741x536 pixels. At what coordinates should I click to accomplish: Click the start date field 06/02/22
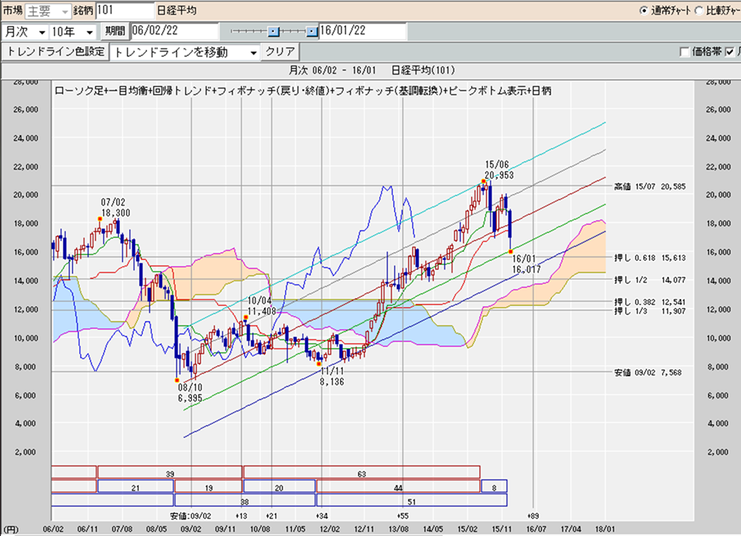tap(175, 31)
